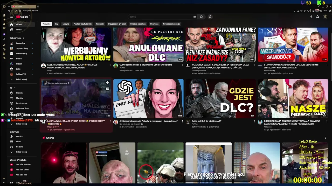332x186 pixels.
Task: Start voice search with the microphone icon
Action: coord(210,17)
